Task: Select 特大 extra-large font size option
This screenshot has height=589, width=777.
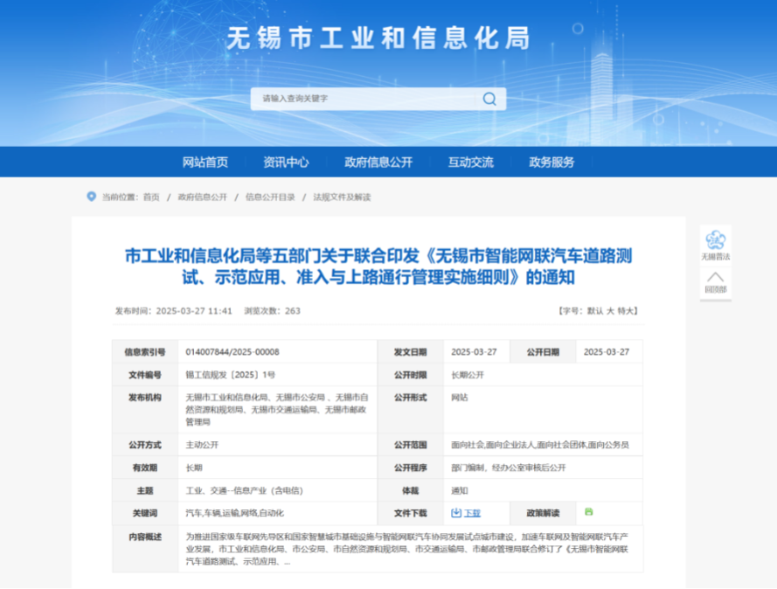Action: tap(626, 310)
